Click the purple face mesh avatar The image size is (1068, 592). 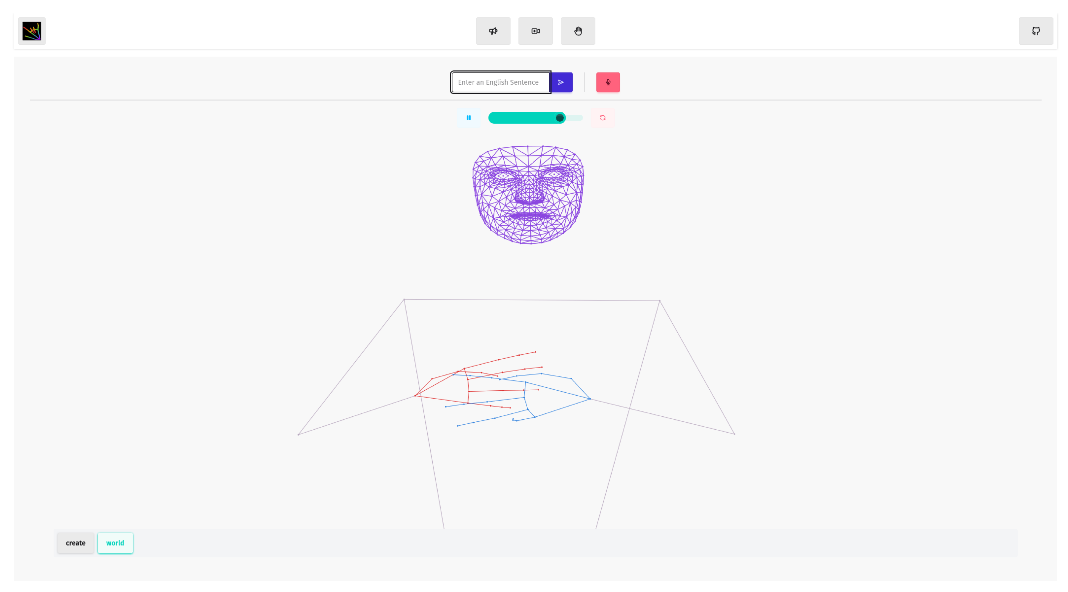[x=528, y=195]
